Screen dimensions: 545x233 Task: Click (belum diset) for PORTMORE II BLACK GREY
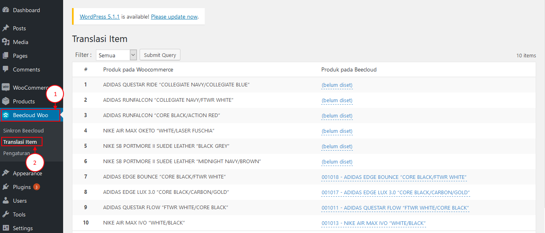tap(337, 146)
